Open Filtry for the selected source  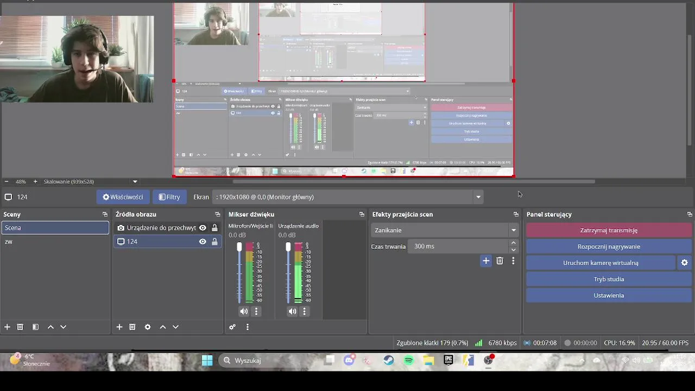pyautogui.click(x=169, y=197)
